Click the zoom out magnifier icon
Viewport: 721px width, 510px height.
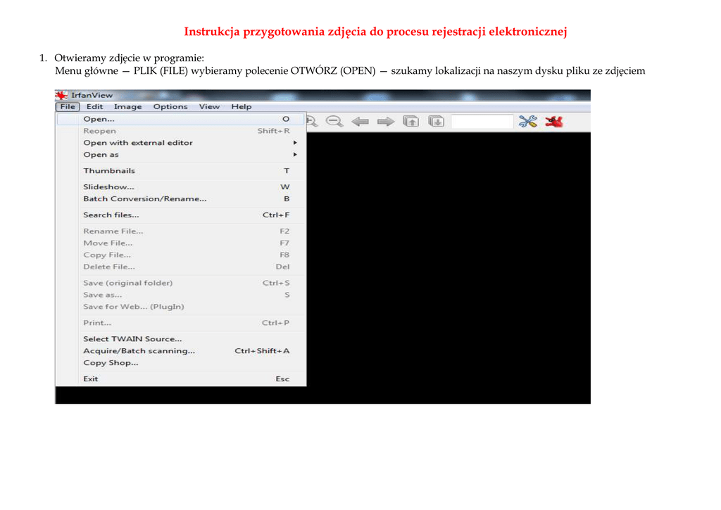tap(334, 122)
